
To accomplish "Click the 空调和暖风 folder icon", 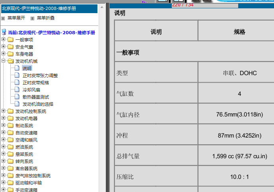I will click(x=10, y=140).
